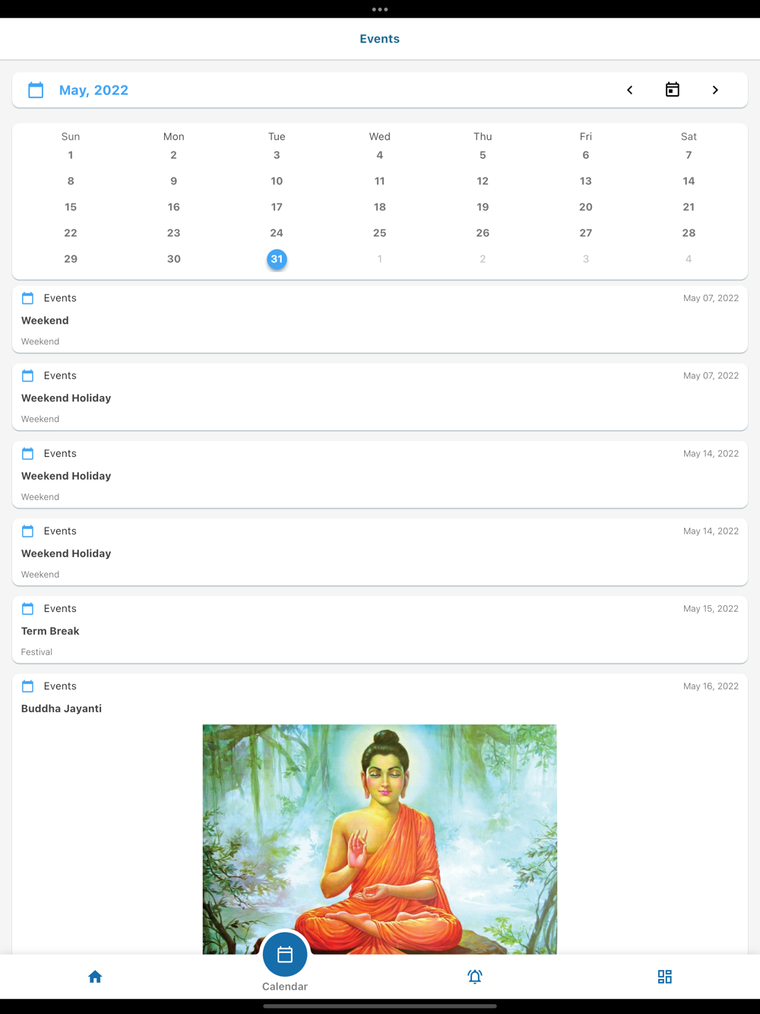The width and height of the screenshot is (760, 1014).
Task: Click the three-dot multitasking indicator
Action: coord(380,9)
